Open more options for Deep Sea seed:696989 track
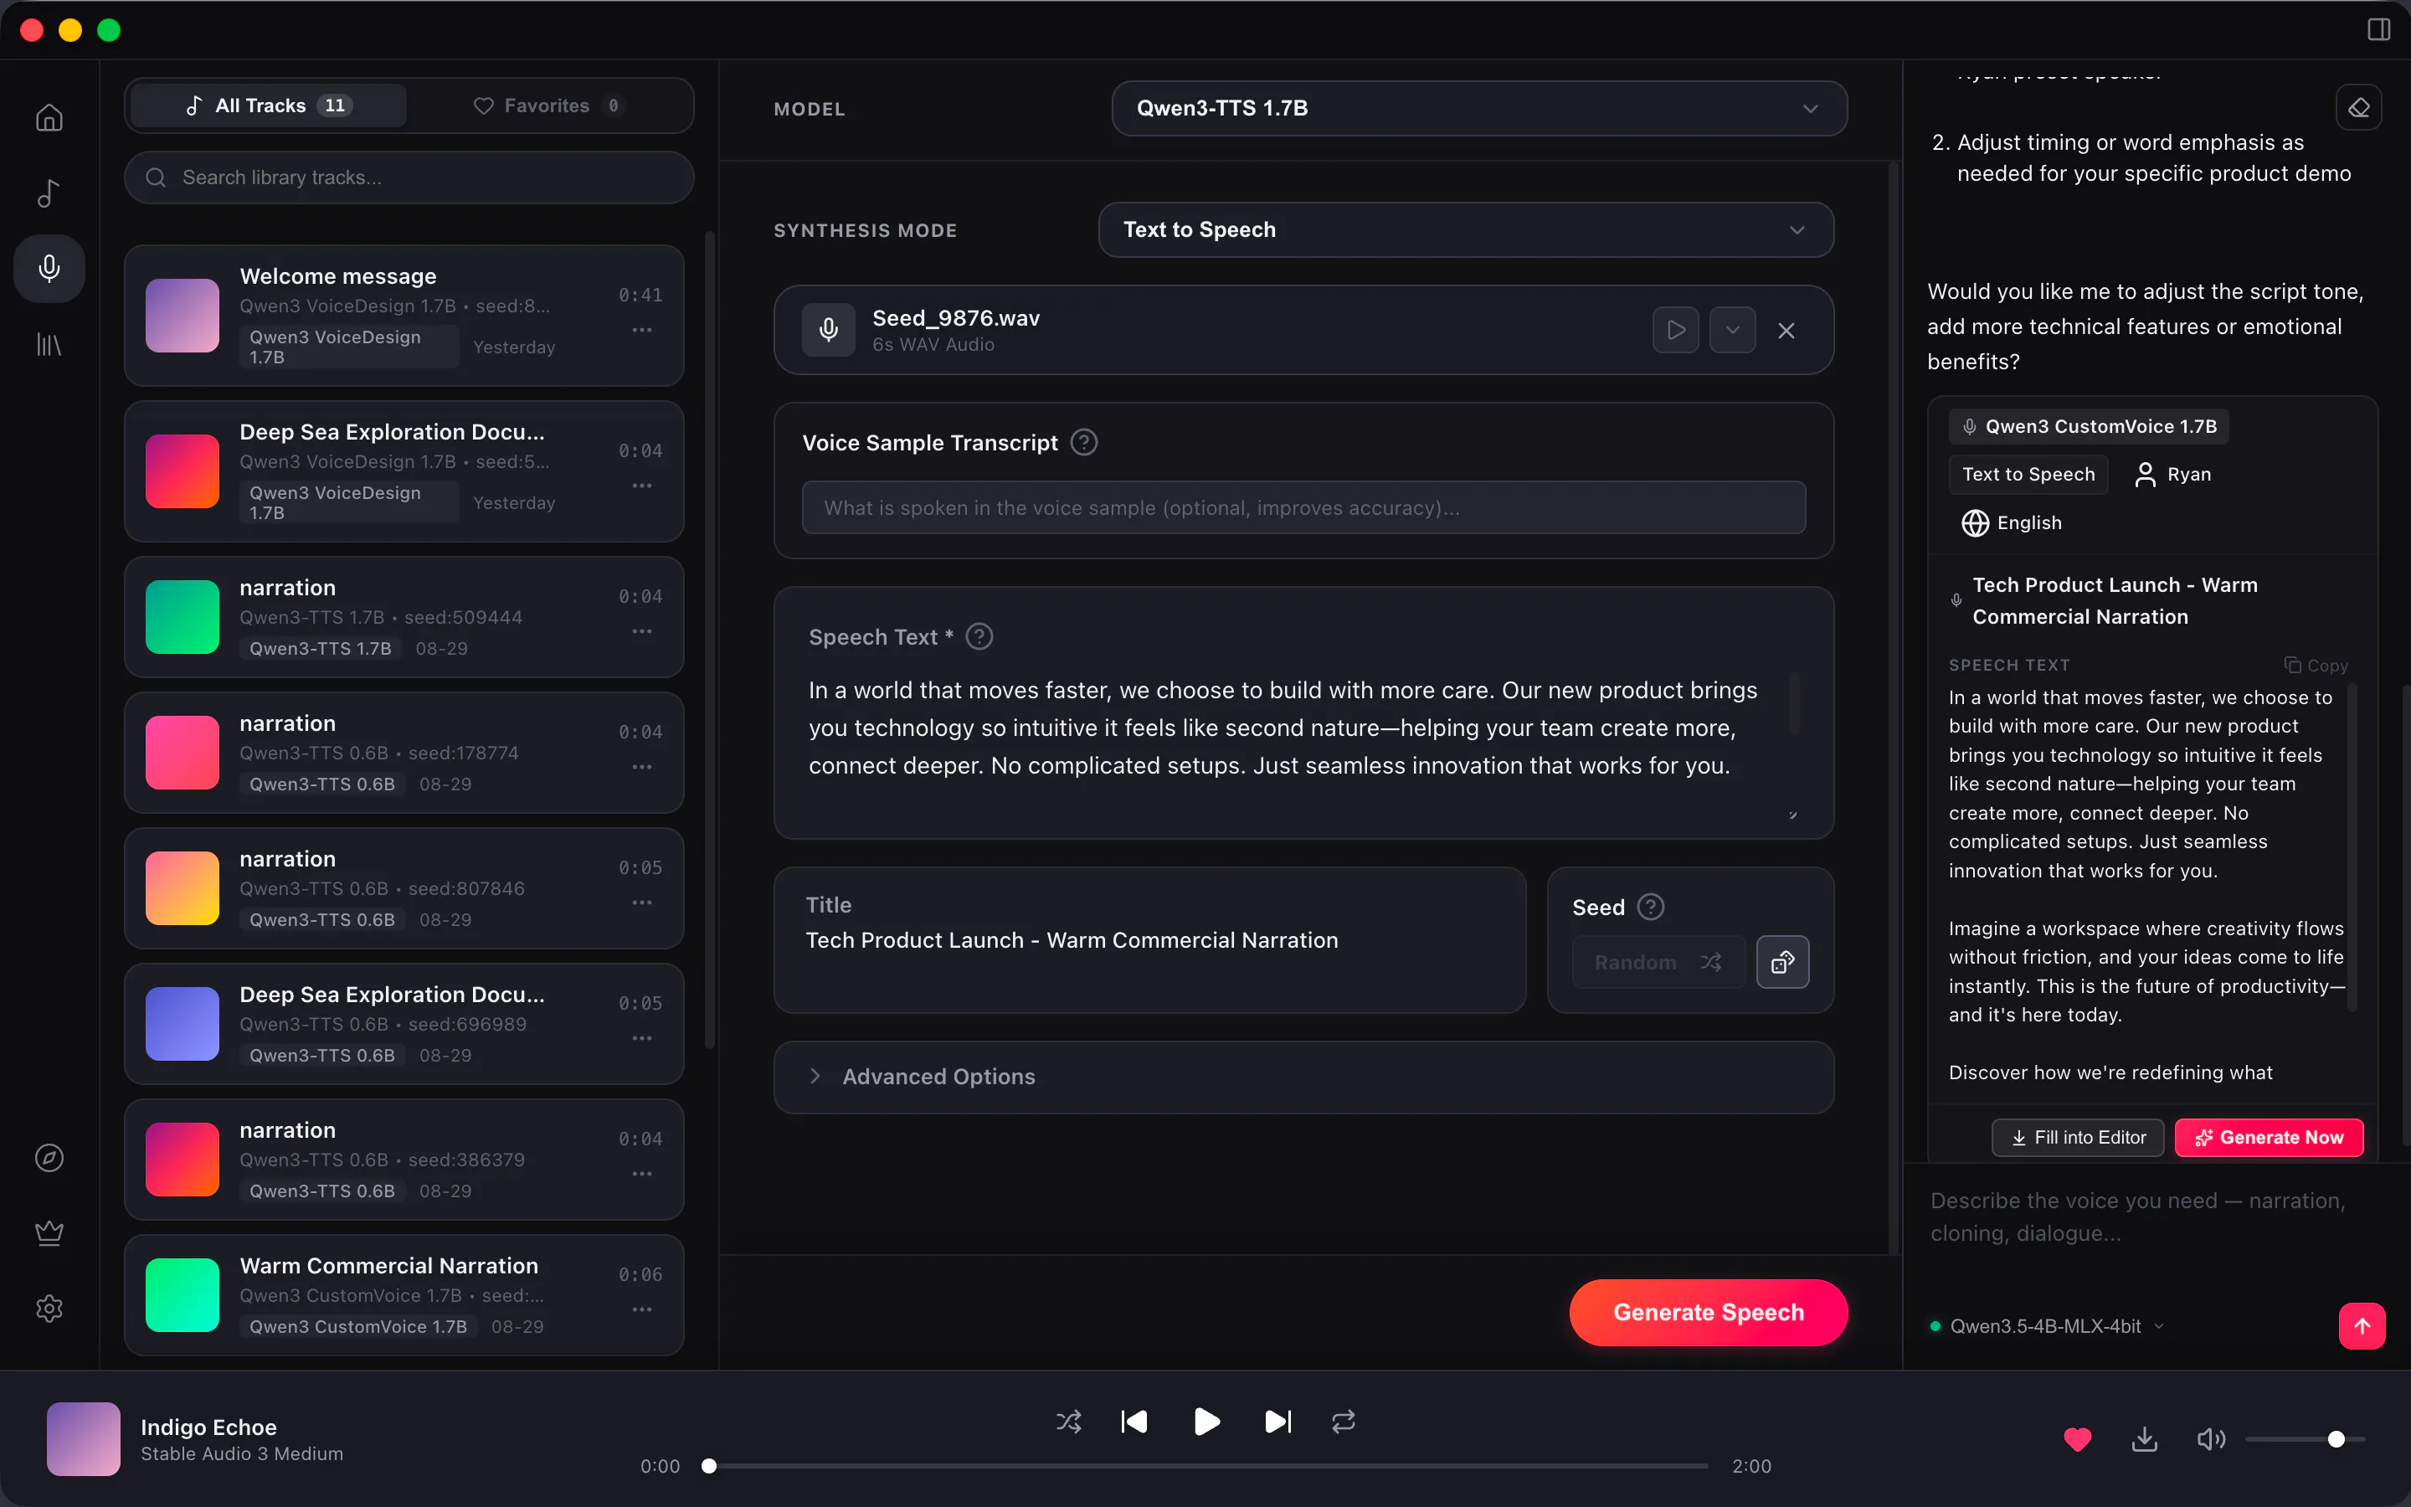Viewport: 2411px width, 1507px height. [x=641, y=1037]
